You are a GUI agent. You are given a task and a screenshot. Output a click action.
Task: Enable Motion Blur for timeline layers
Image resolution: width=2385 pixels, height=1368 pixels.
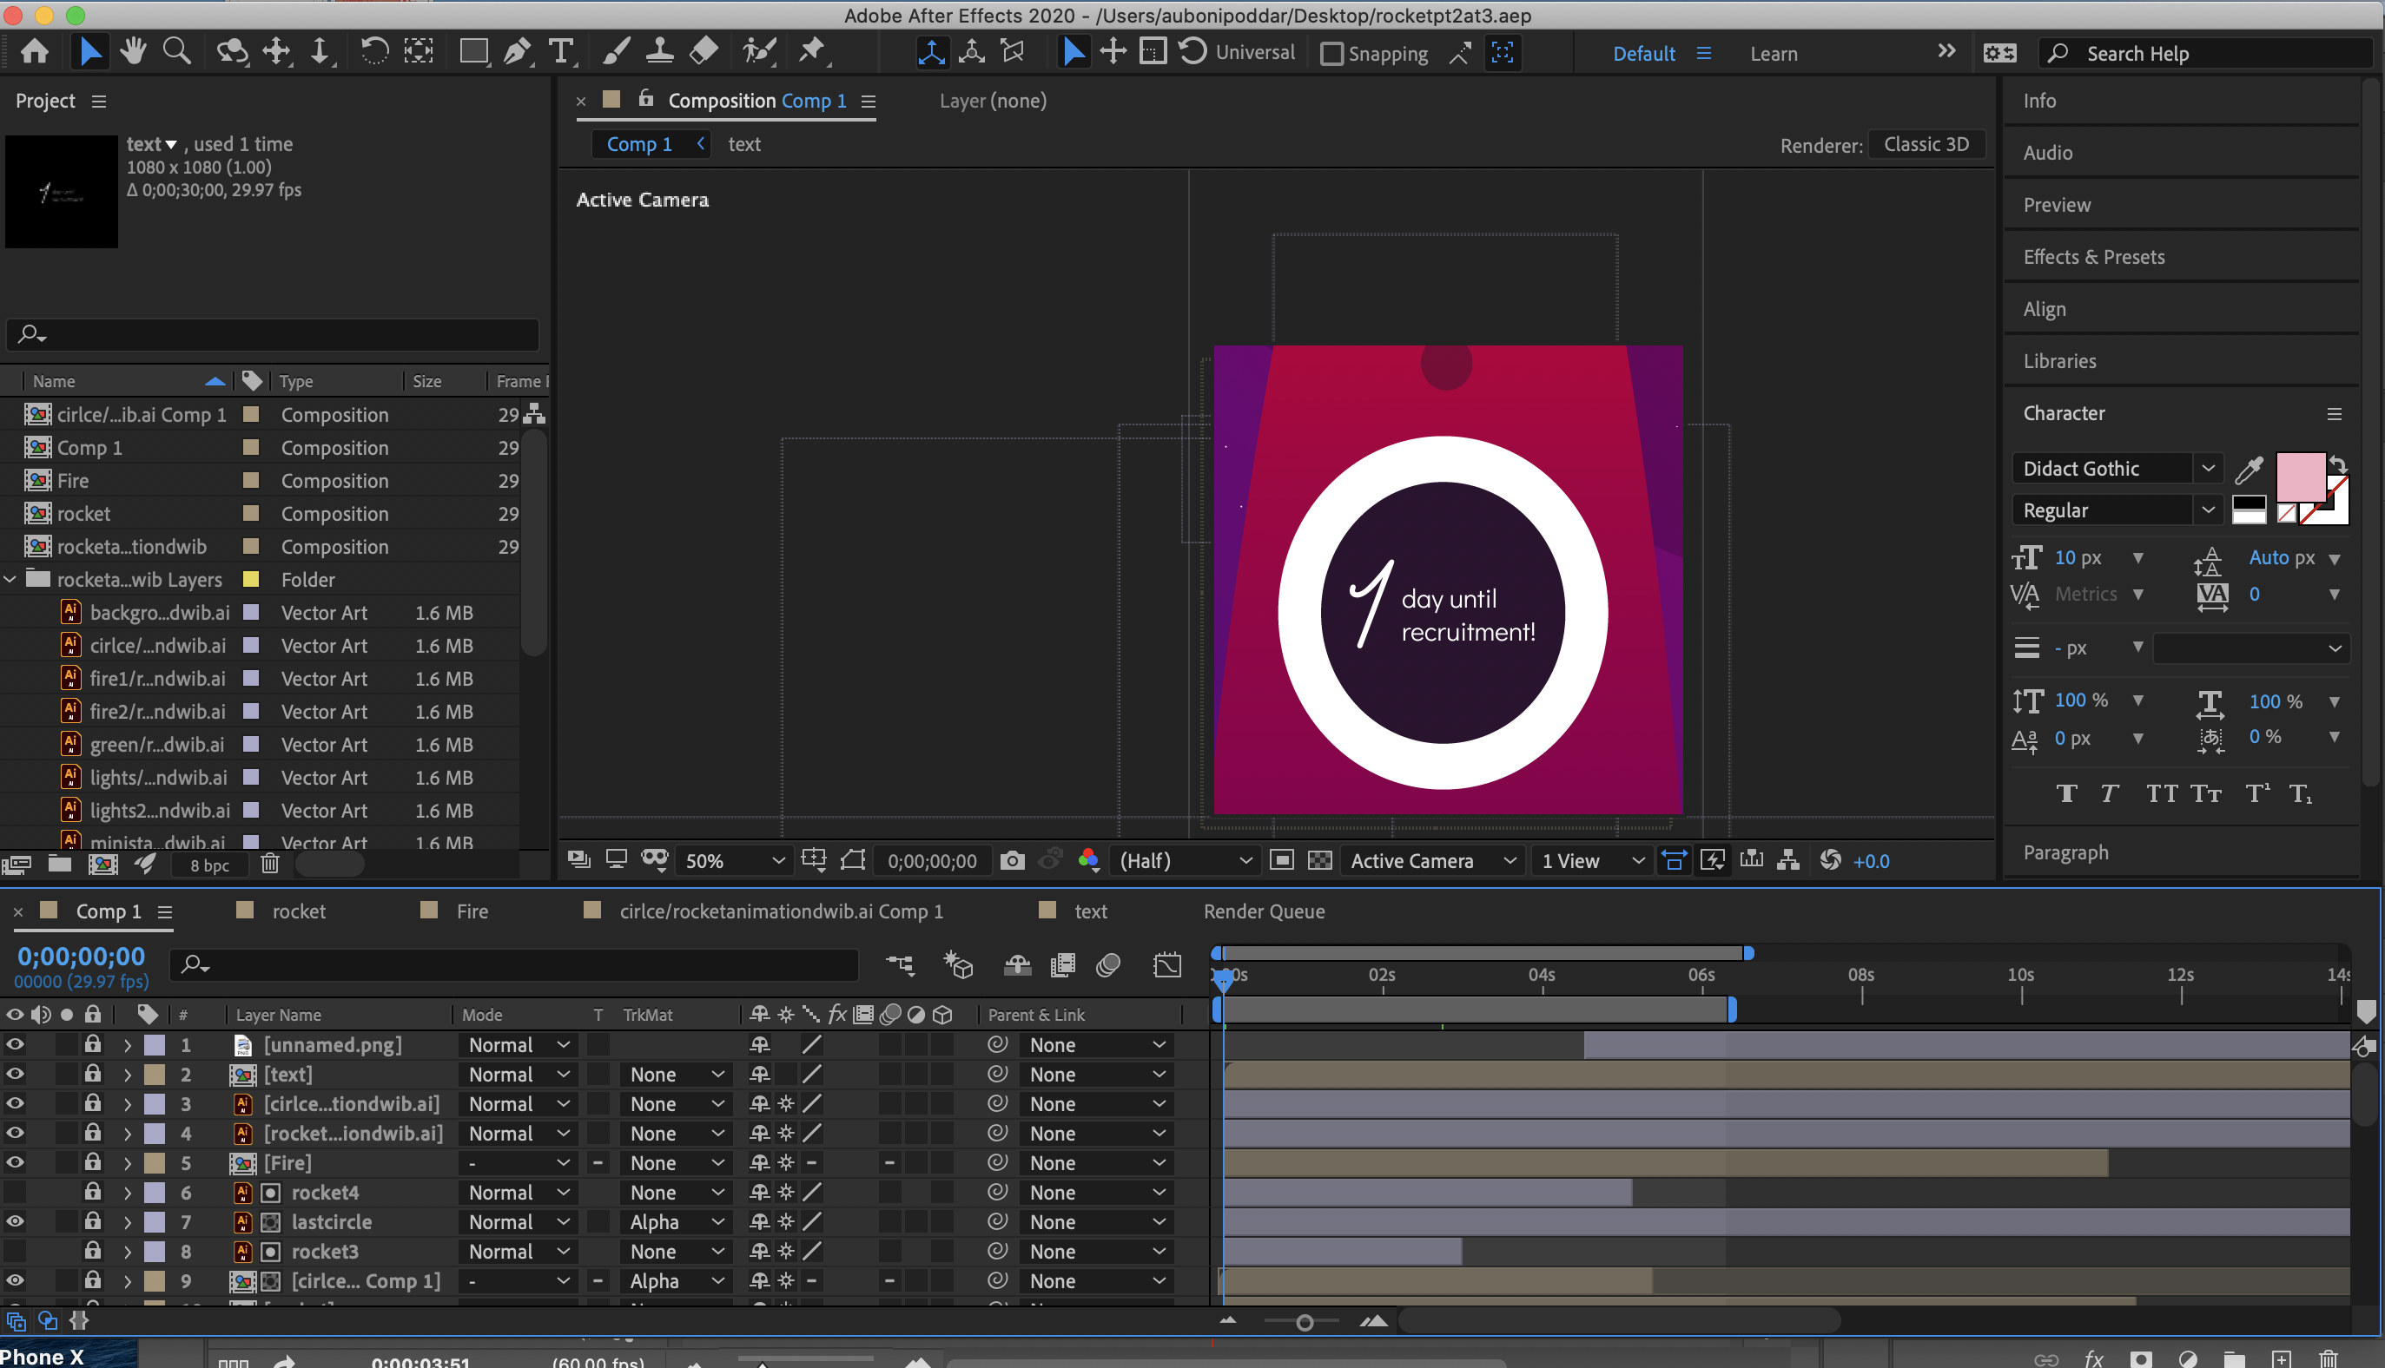(1108, 965)
